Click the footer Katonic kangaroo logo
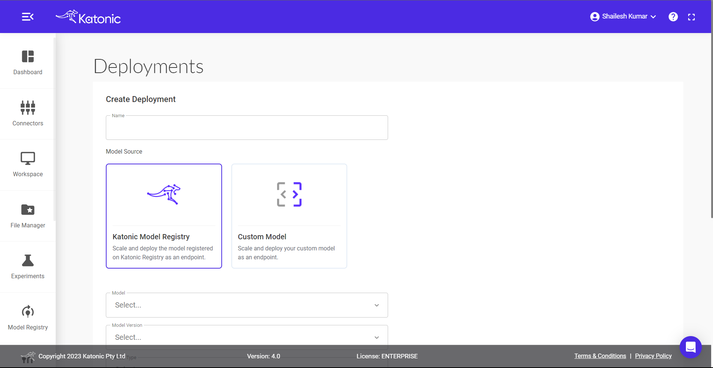Screen dimensions: 713x368 [28, 357]
